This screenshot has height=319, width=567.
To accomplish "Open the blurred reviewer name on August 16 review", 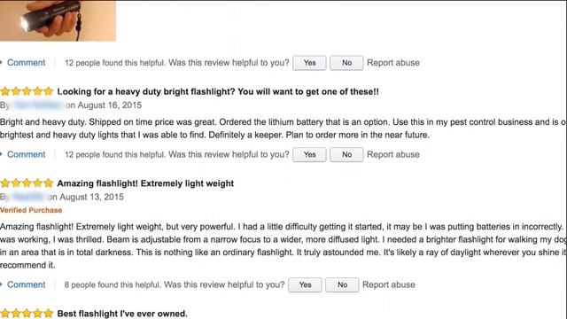I will [x=37, y=105].
